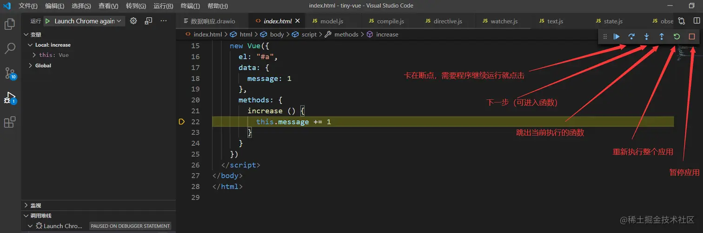Click the 'message: 1' code line

(269, 78)
